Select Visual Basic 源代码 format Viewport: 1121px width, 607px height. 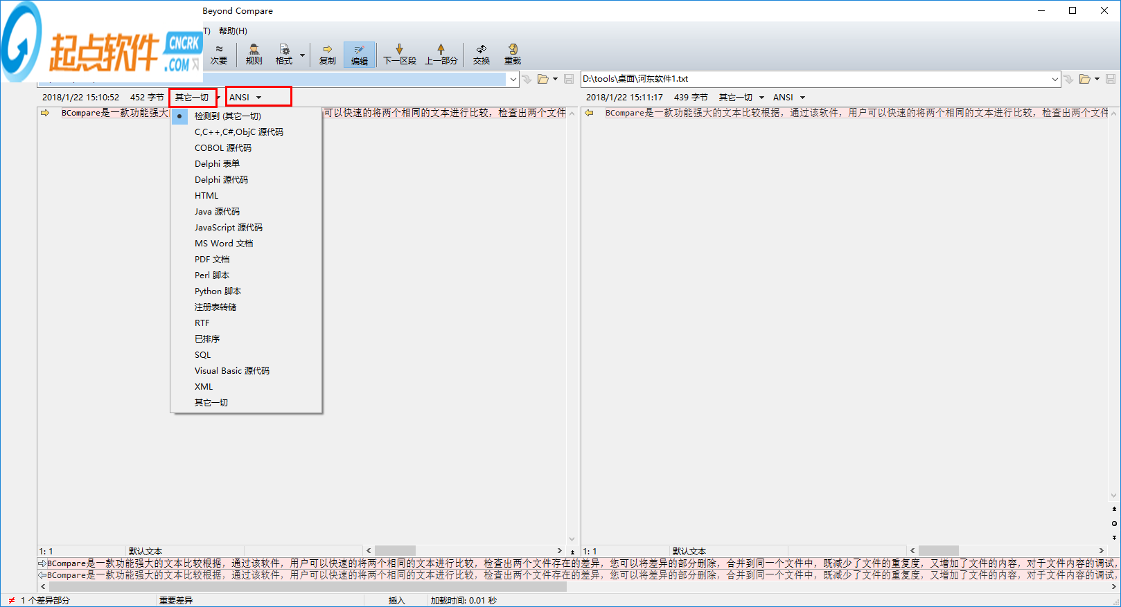point(246,371)
